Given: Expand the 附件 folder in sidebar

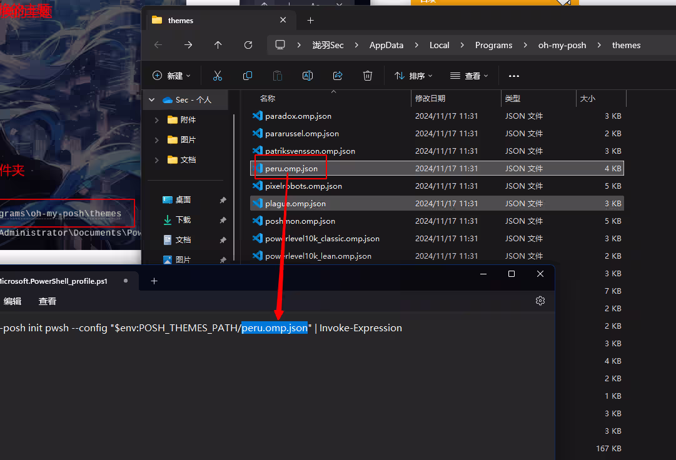Looking at the screenshot, I should tap(156, 120).
